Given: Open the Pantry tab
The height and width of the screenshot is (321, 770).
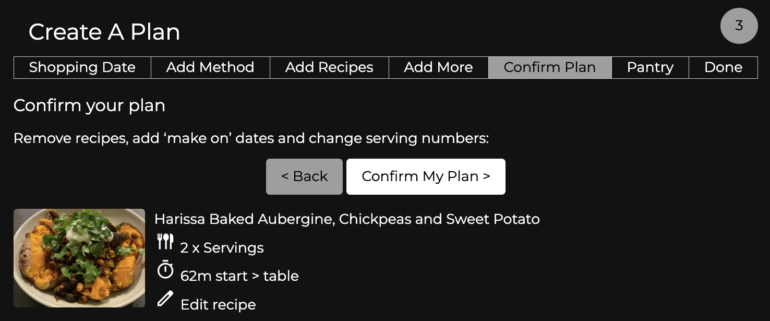Looking at the screenshot, I should point(650,67).
